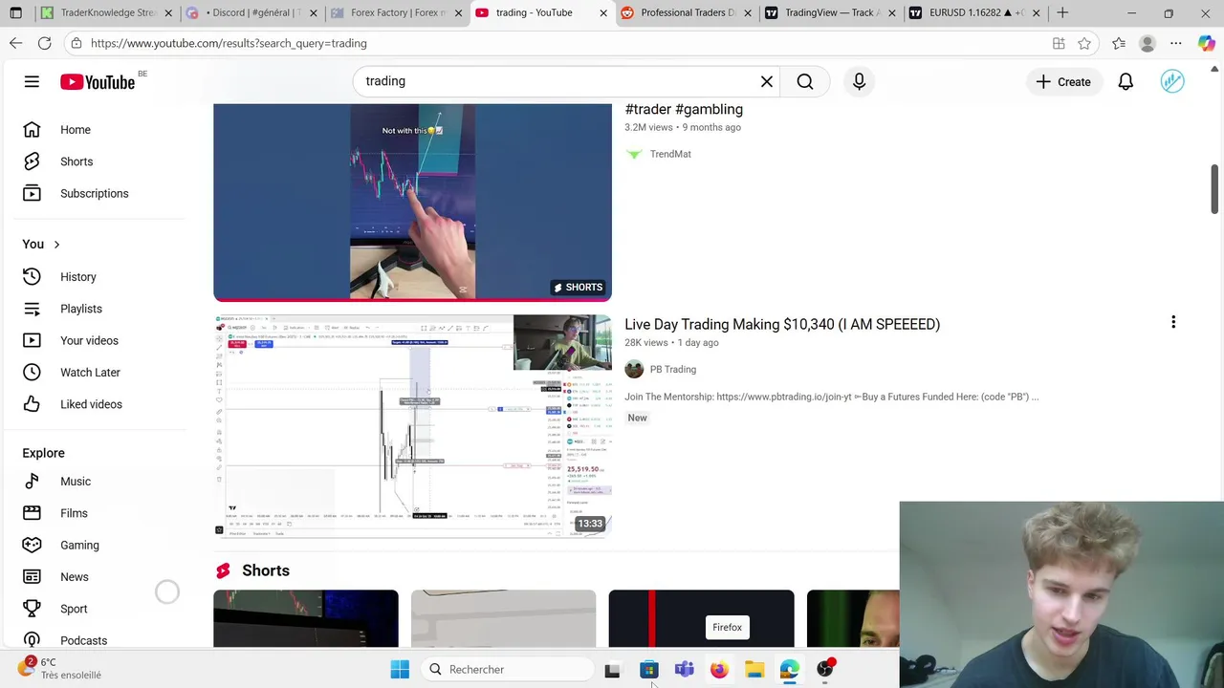Switch to the Discord browser tab

pyautogui.click(x=252, y=13)
